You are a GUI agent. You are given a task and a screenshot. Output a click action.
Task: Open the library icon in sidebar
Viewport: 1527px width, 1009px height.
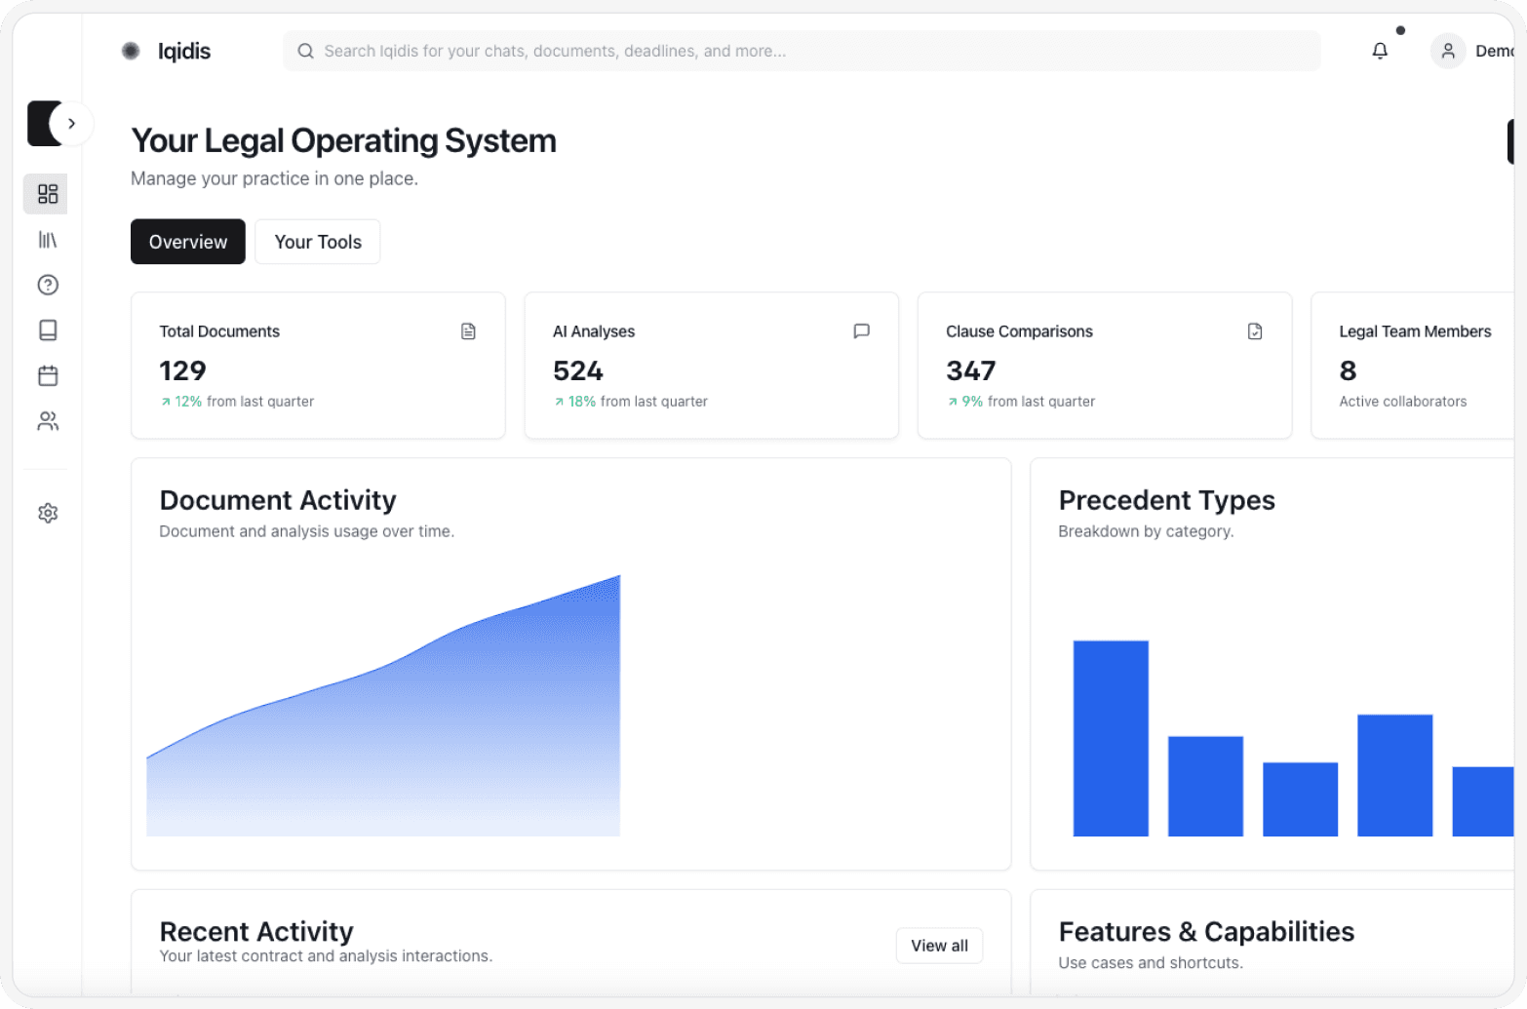(47, 240)
